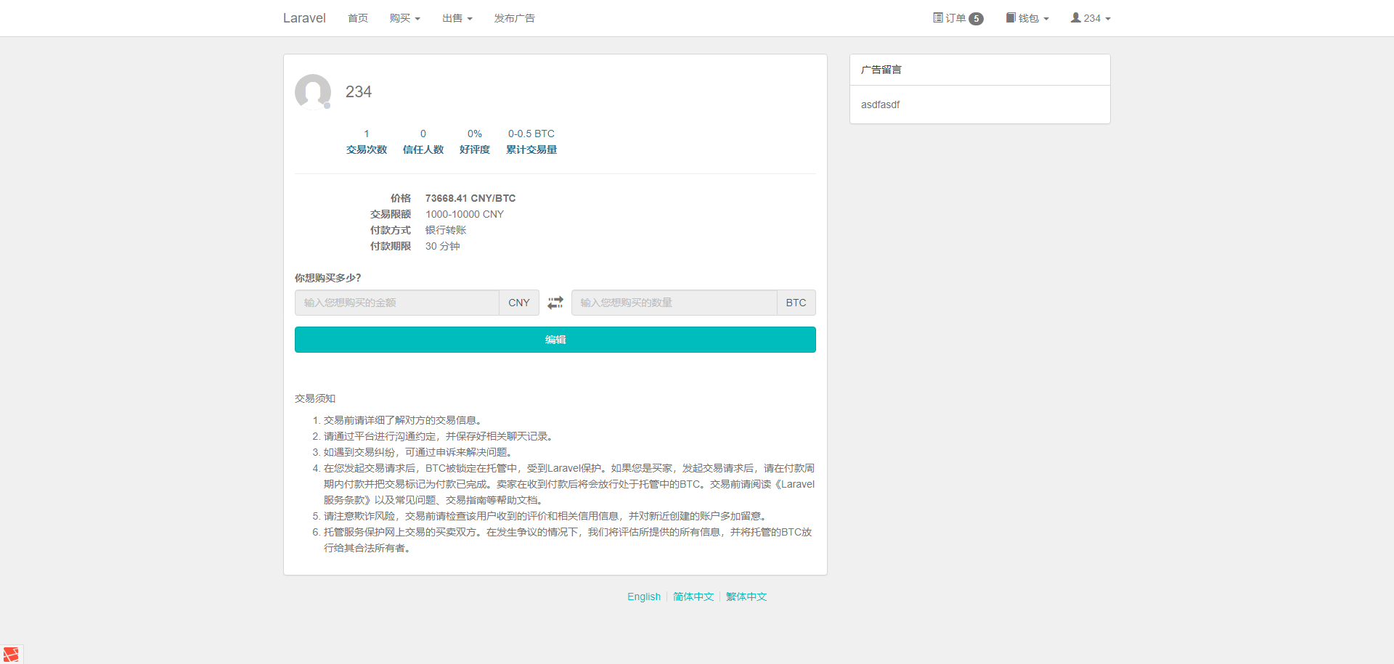This screenshot has height=664, width=1394.
Task: Open the 购买 buy menu
Action: pos(404,17)
